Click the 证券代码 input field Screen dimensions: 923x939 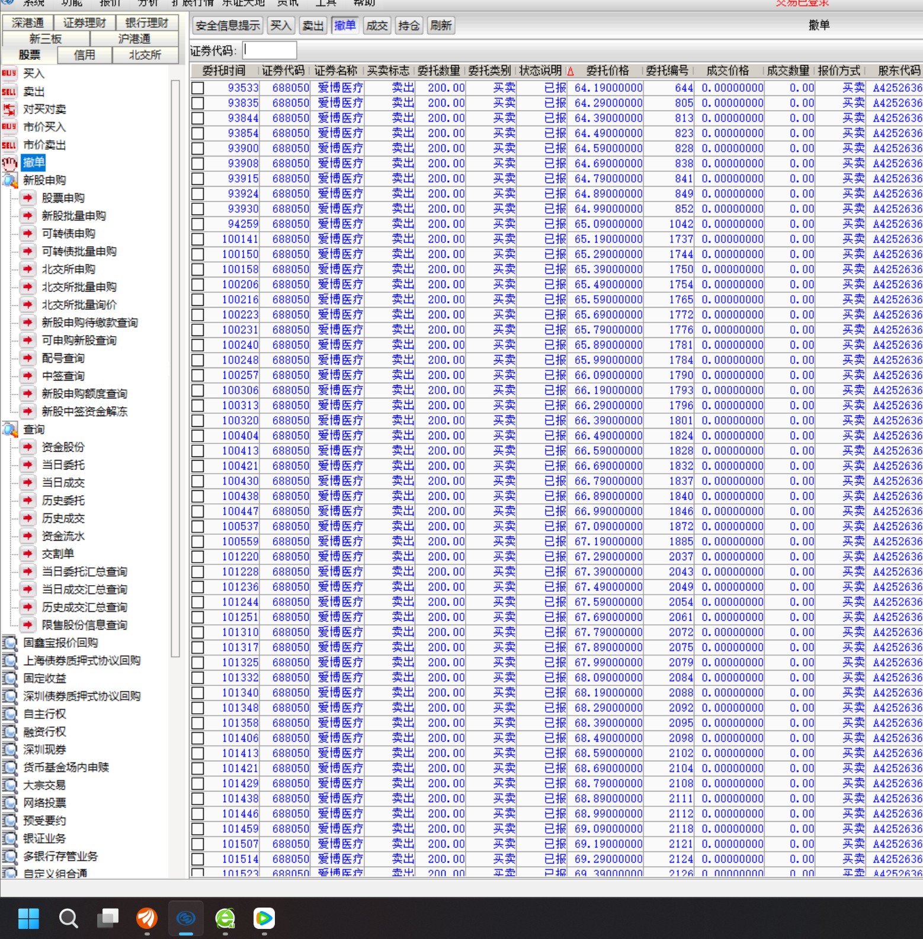click(270, 50)
